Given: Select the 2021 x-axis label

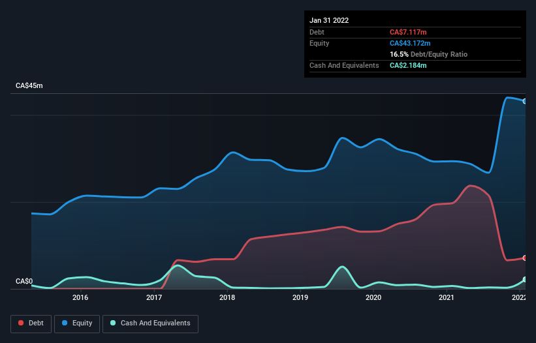Looking at the screenshot, I should click(x=447, y=297).
